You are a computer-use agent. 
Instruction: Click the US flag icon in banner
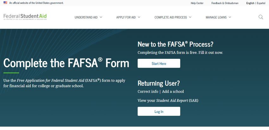(x=5, y=3)
